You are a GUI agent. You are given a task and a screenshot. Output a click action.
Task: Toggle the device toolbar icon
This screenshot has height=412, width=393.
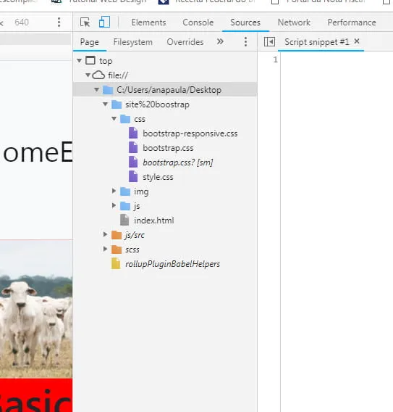[x=104, y=22]
